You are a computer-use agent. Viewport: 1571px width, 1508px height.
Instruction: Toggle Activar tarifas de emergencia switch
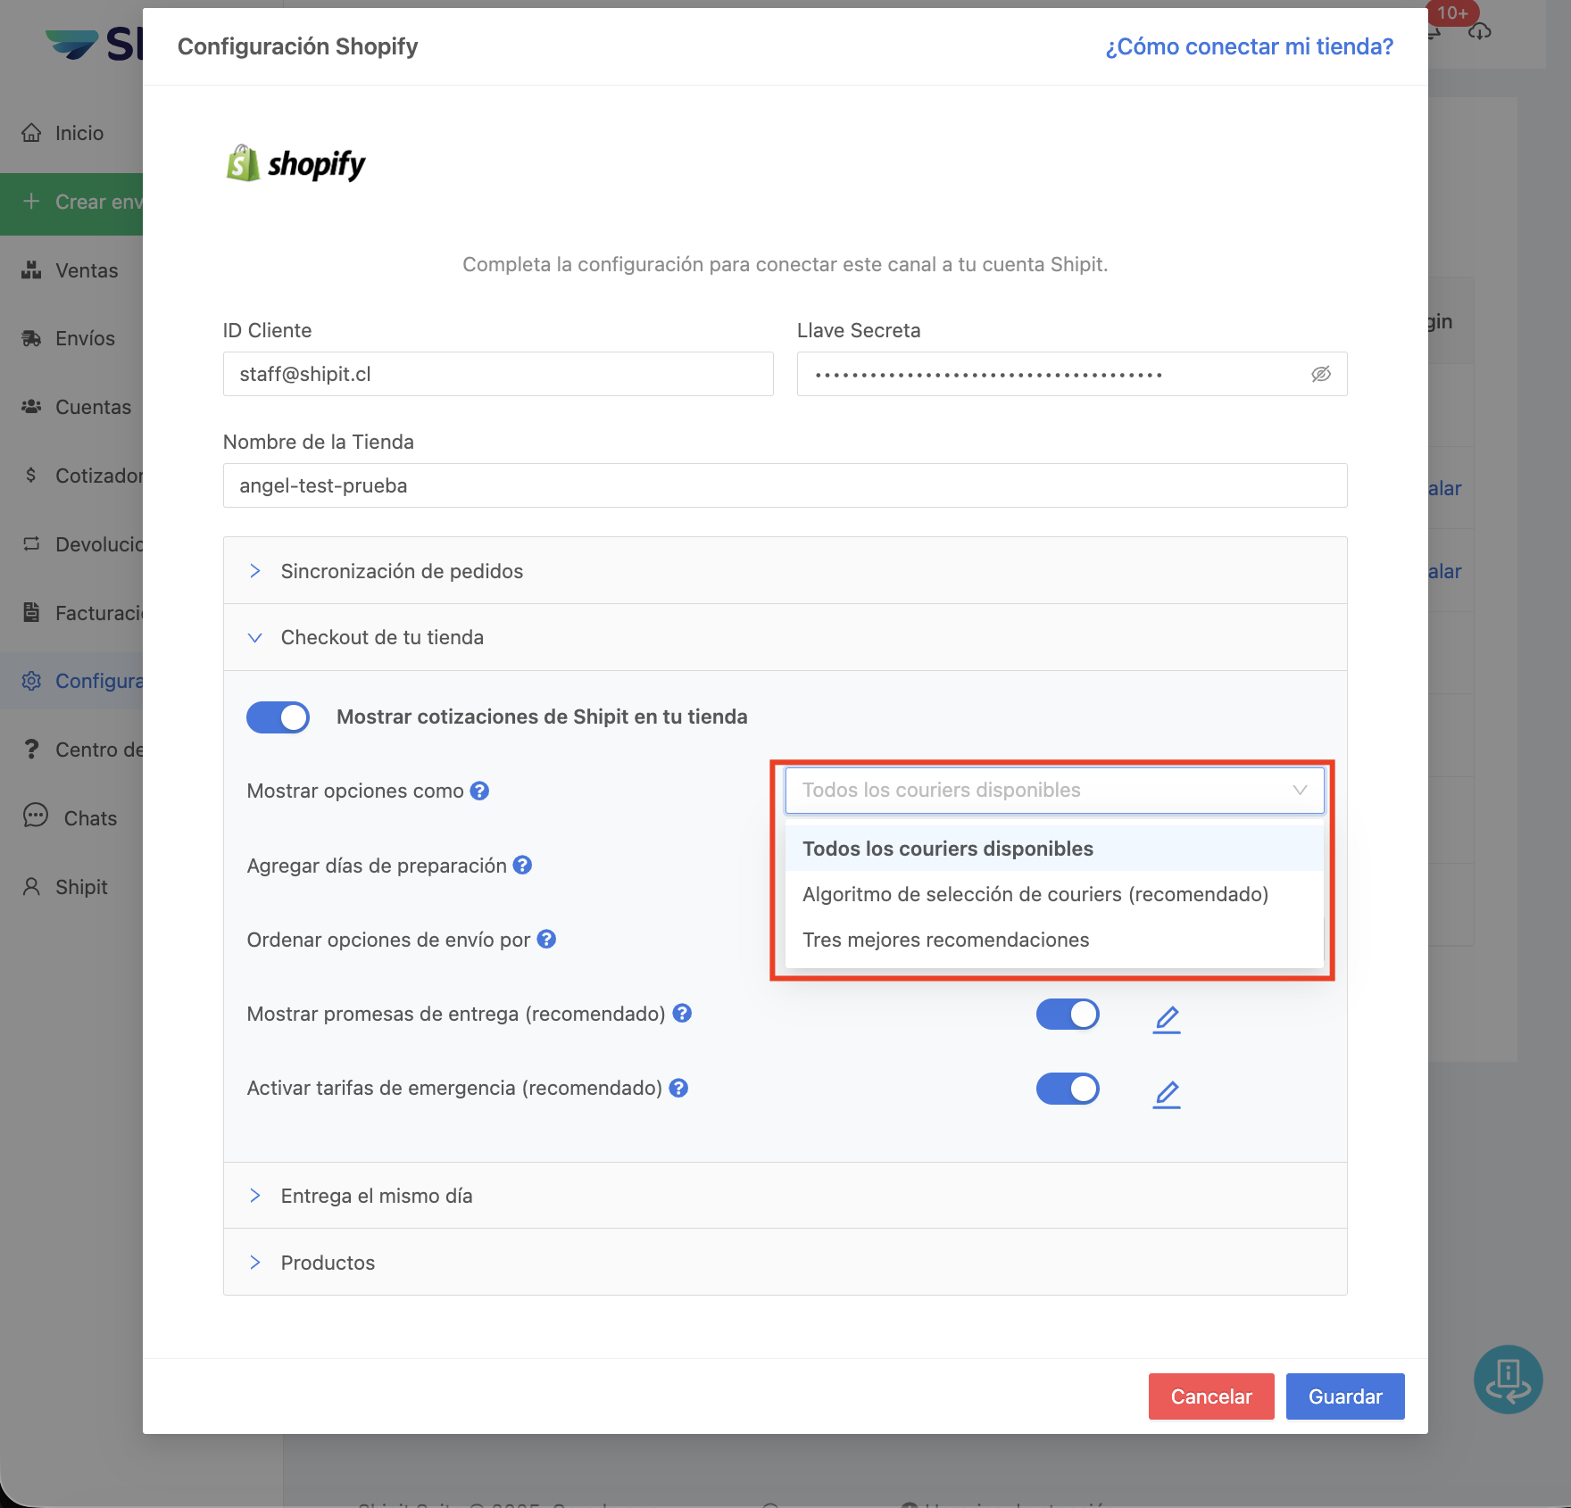[1067, 1089]
